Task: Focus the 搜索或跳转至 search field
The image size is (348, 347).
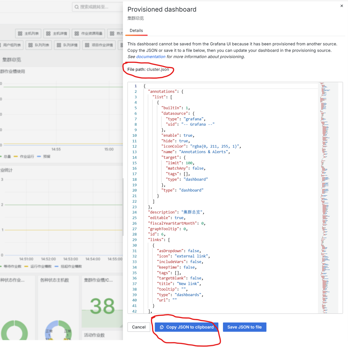Action: (x=98, y=7)
